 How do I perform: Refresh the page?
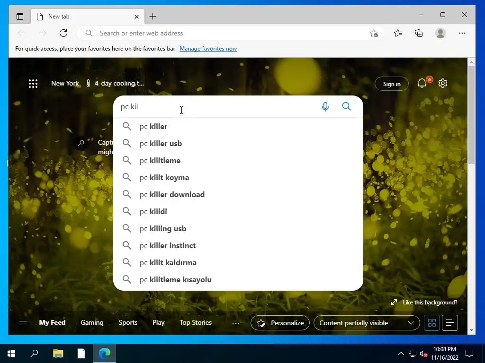pyautogui.click(x=63, y=33)
